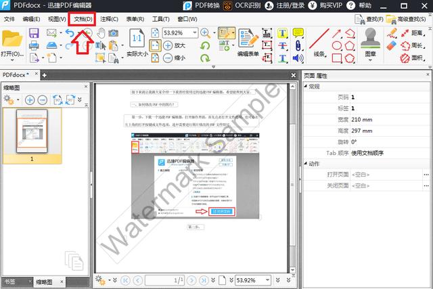Open the 工具(T) menu
Screen dimensions: 433x289
click(x=161, y=19)
